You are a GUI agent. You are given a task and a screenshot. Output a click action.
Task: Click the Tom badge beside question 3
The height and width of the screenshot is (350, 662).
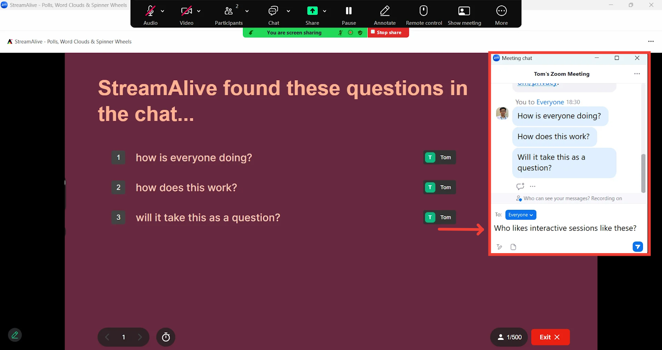[x=439, y=217]
